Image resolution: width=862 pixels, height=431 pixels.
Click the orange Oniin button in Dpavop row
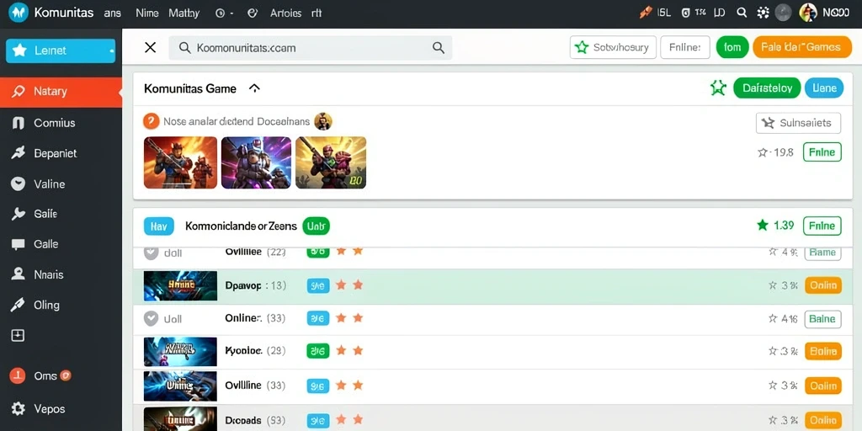coord(823,285)
